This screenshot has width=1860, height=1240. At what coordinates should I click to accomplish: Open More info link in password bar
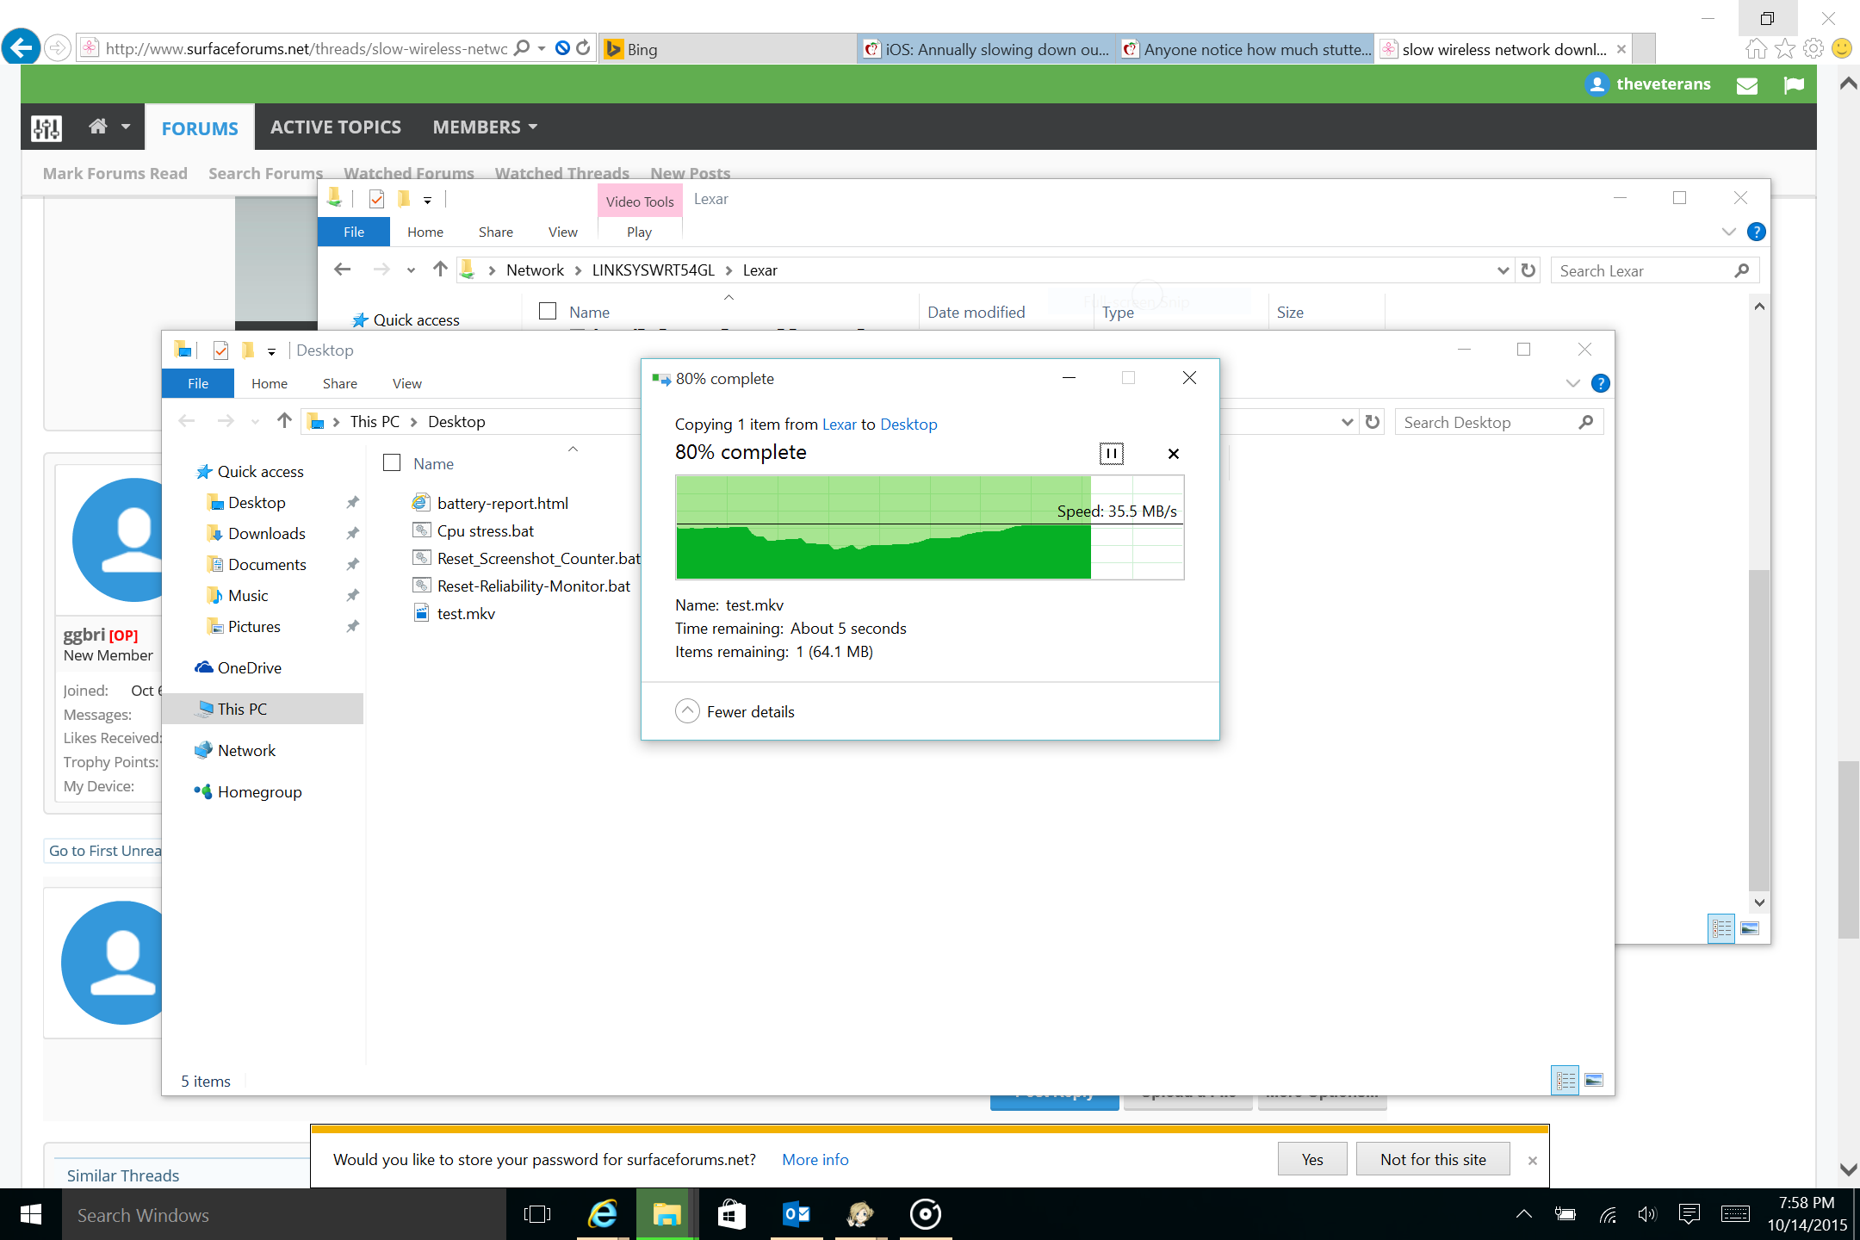(815, 1159)
